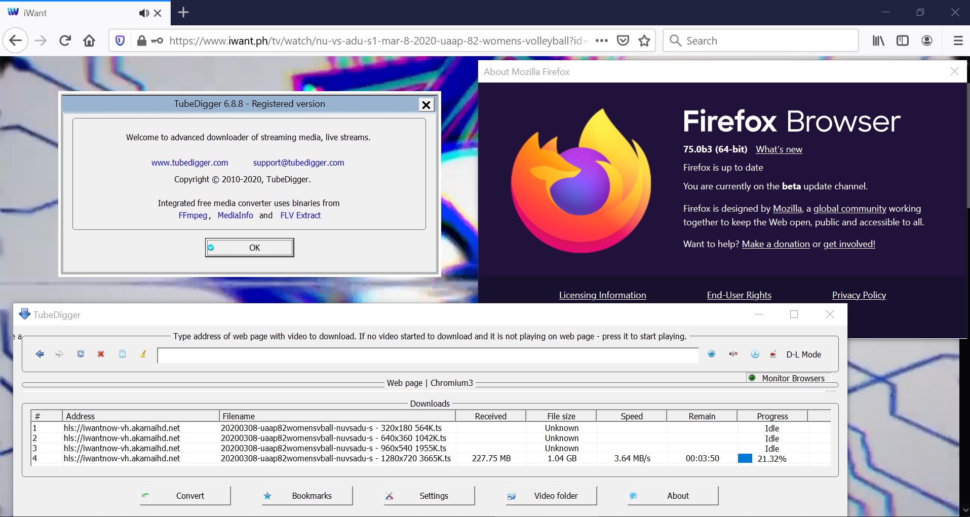Mute the iWant tab audio icon
This screenshot has height=517, width=970.
144,13
